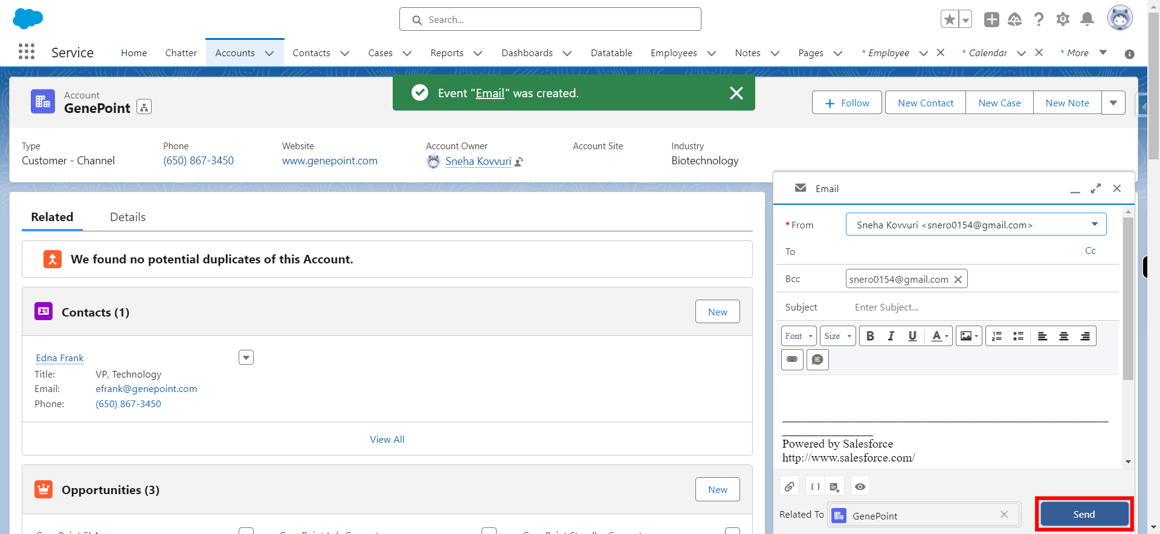Open the Datatable tab

click(611, 53)
